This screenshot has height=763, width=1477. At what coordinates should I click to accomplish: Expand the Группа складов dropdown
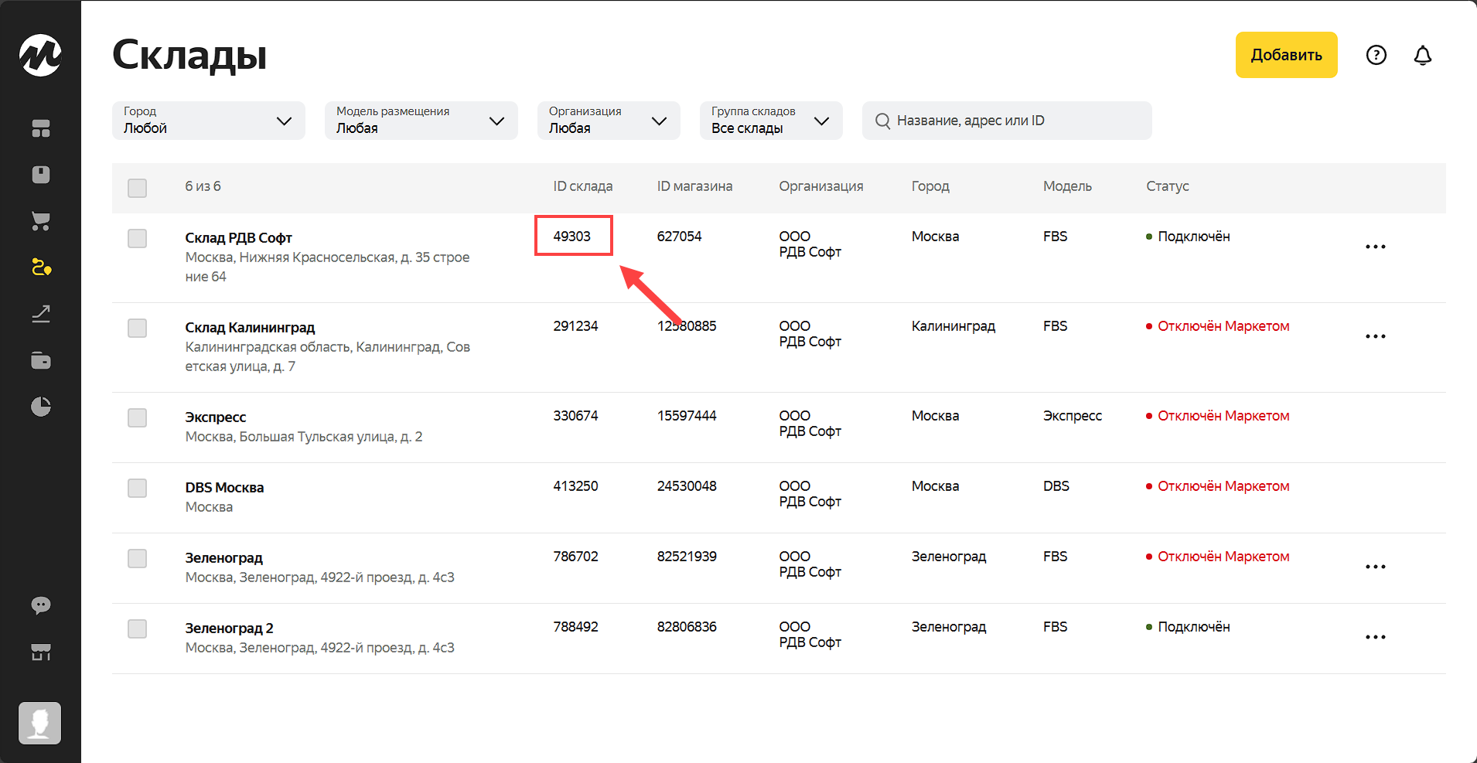click(771, 121)
